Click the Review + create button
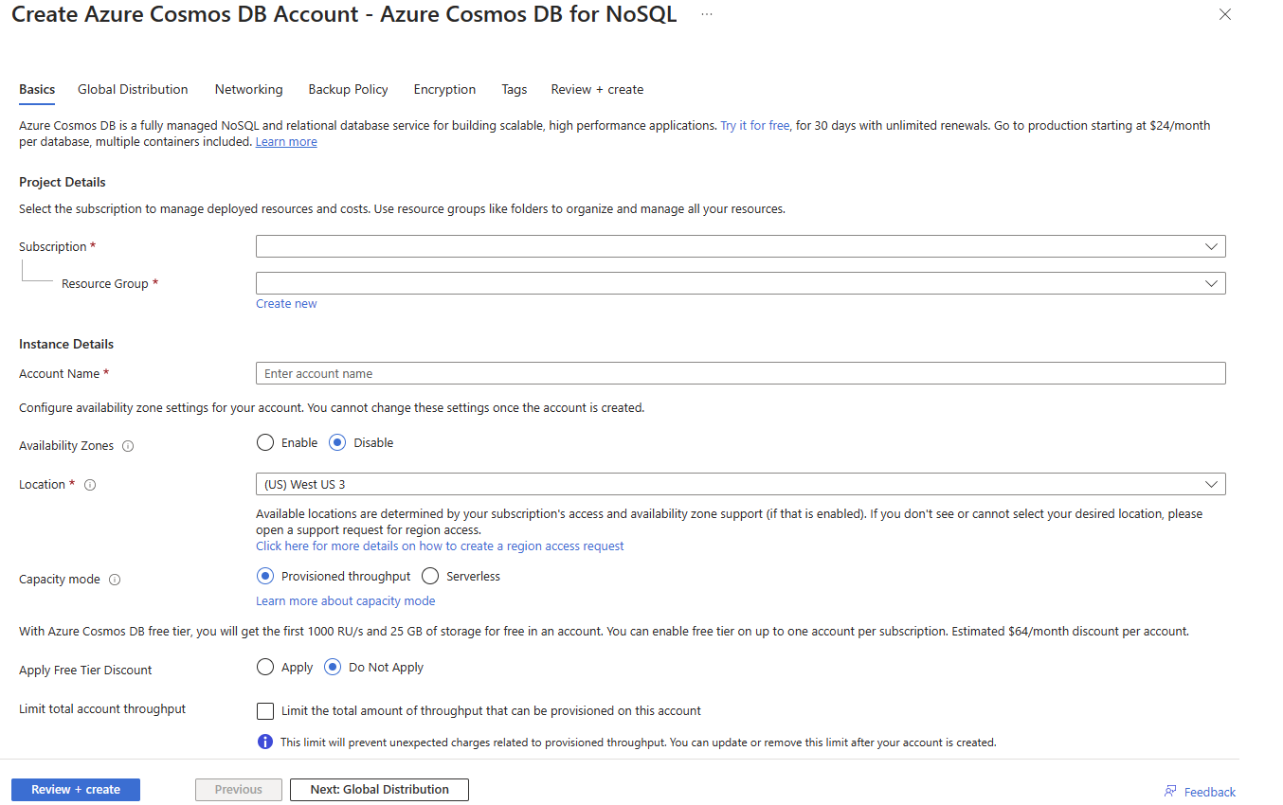The width and height of the screenshot is (1283, 805). pos(75,789)
